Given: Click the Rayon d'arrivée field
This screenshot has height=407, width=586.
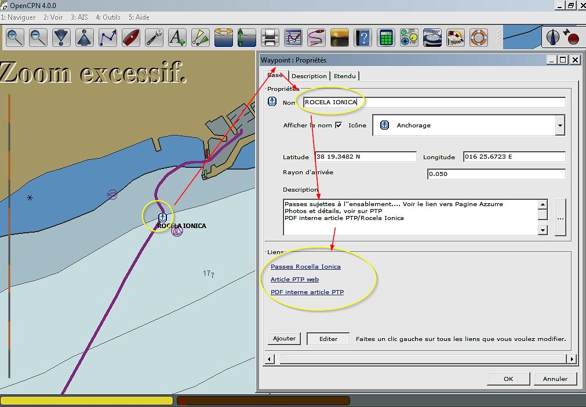Looking at the screenshot, I should [496, 174].
